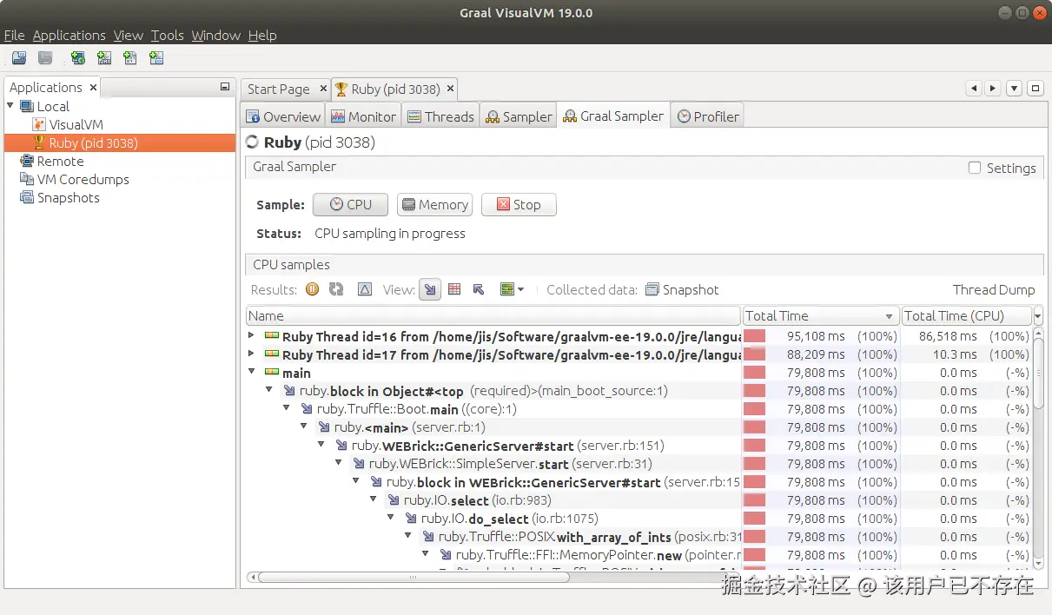
Task: Click the Load snapshot toolbar icon
Action: pyautogui.click(x=19, y=58)
